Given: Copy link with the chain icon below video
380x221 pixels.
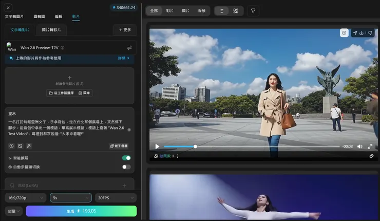Looking at the screenshot, I should point(371,156).
